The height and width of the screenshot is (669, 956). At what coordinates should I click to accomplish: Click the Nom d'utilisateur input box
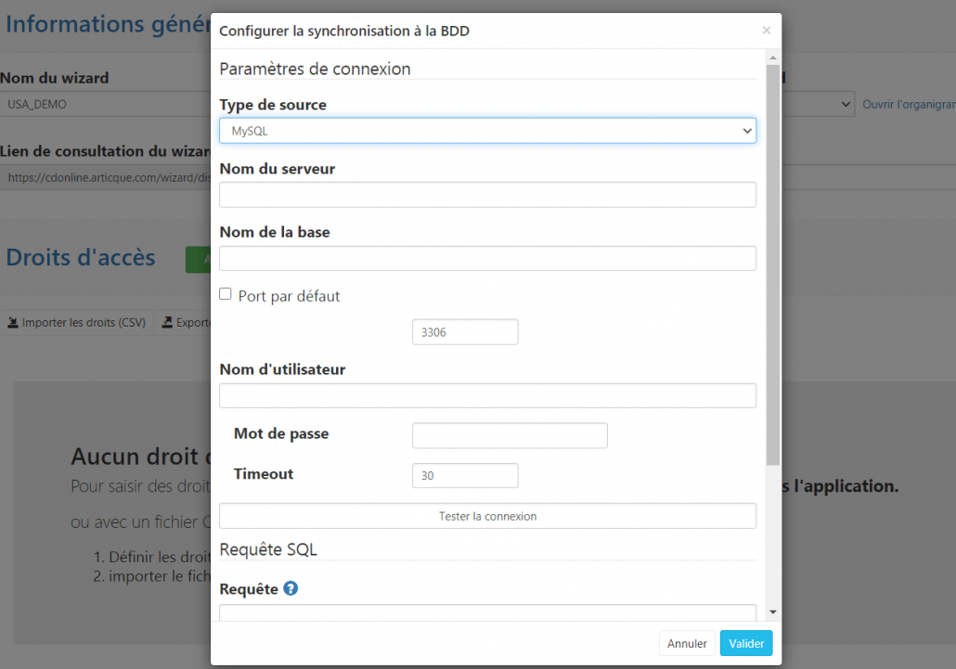487,395
